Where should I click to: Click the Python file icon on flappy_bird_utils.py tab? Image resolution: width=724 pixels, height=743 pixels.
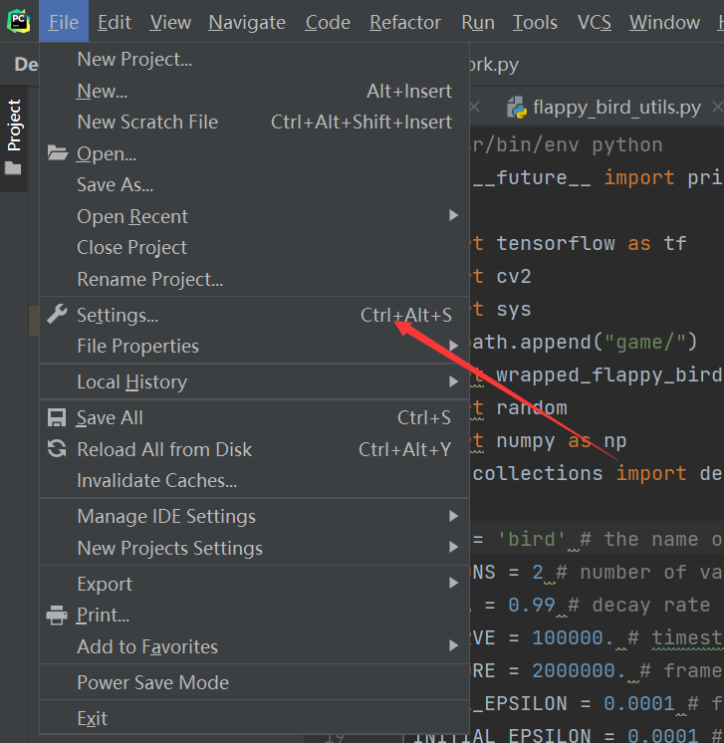coord(517,108)
